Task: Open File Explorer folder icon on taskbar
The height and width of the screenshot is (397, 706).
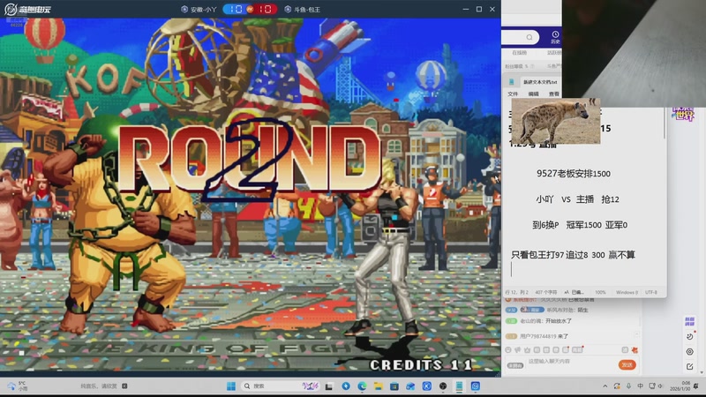Action: [379, 386]
